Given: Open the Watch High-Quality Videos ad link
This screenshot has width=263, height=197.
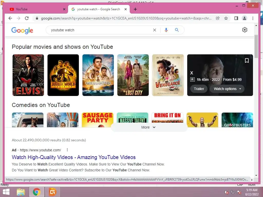Looking at the screenshot, I should [74, 157].
